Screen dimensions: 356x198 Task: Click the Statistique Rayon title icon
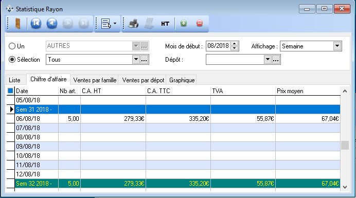(10, 9)
